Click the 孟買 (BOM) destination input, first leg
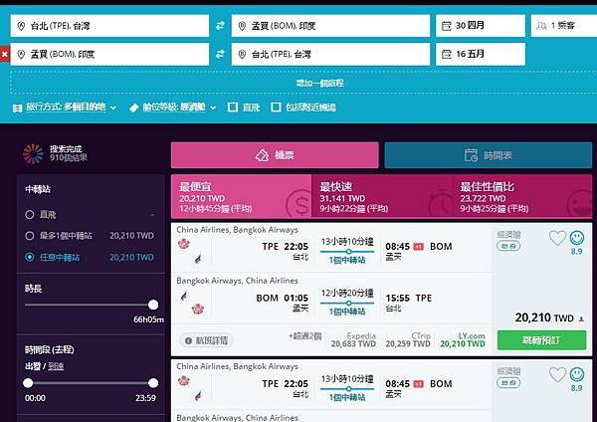This screenshot has height=422, width=597. pyautogui.click(x=330, y=26)
